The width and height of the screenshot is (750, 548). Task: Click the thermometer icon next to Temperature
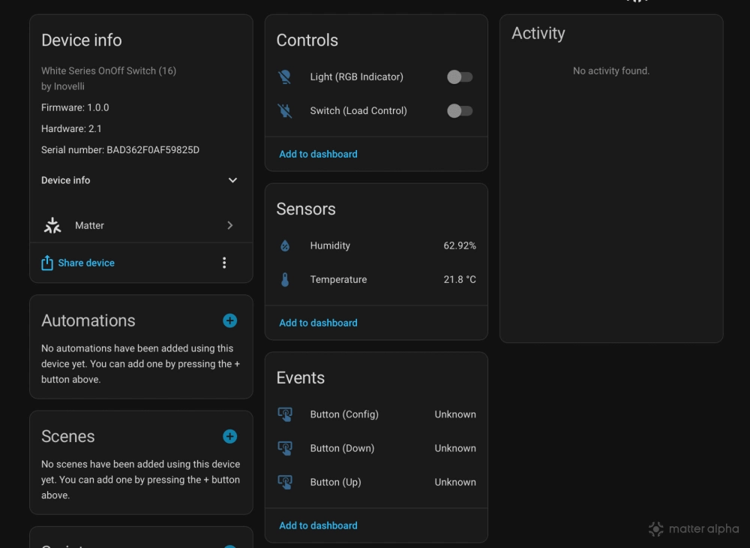tap(285, 280)
